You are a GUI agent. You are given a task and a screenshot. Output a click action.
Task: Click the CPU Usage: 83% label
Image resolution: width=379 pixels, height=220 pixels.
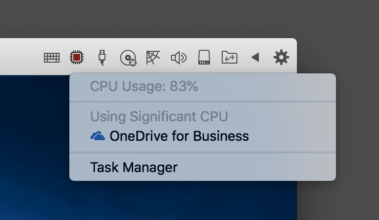coord(144,86)
